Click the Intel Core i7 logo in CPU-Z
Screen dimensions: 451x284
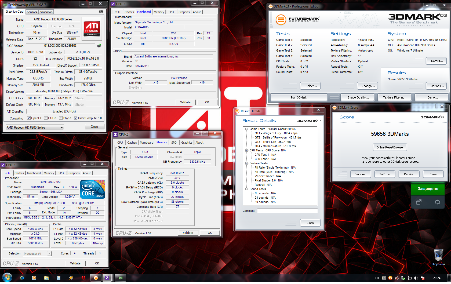[93, 189]
